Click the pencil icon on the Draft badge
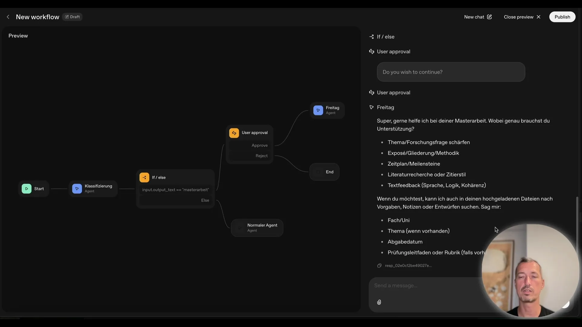 pos(66,17)
